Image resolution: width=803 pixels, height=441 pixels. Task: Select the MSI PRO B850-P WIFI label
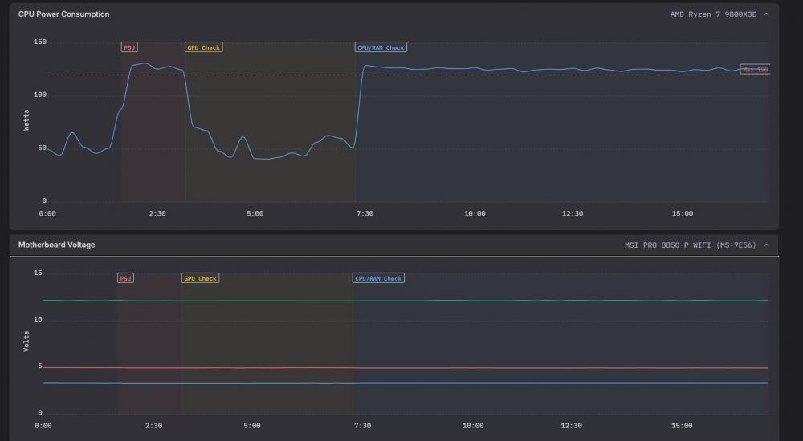coord(691,245)
